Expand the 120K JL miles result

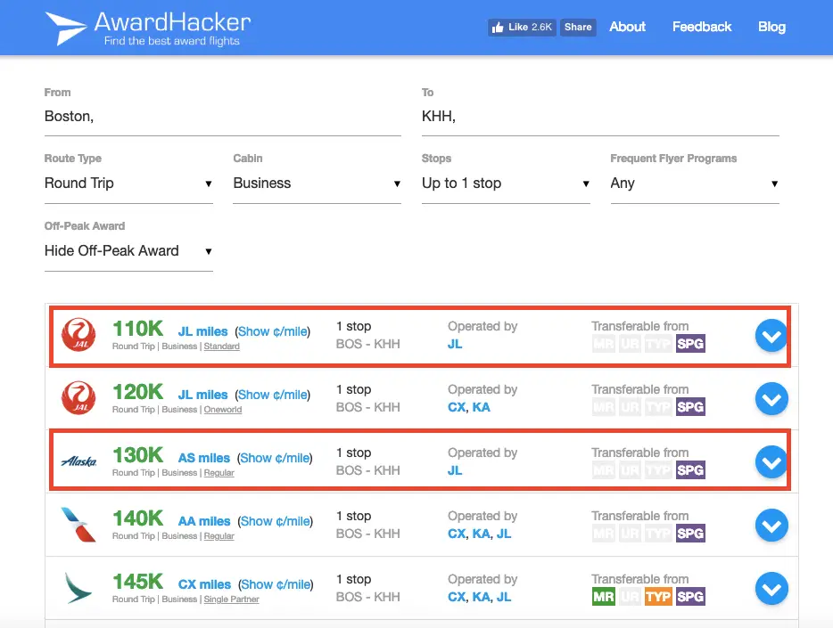click(x=771, y=399)
